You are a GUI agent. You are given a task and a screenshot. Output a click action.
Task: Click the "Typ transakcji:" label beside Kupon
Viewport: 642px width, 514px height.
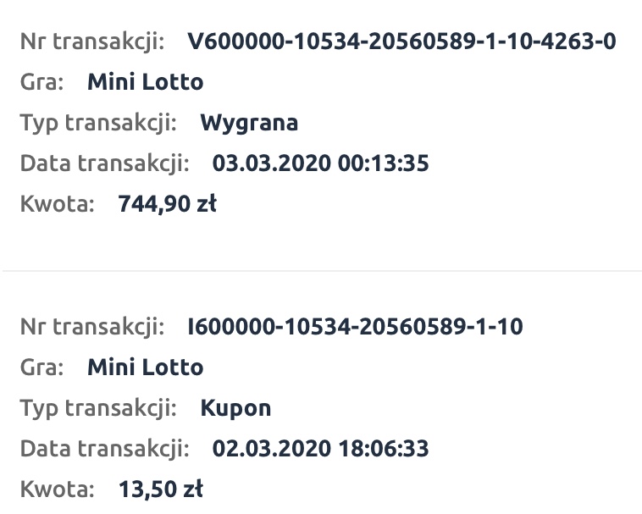tap(98, 407)
